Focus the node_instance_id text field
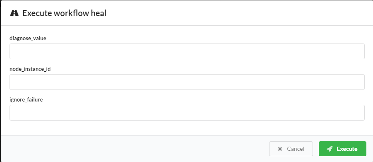Viewport: 373px width, 162px height. click(x=187, y=82)
